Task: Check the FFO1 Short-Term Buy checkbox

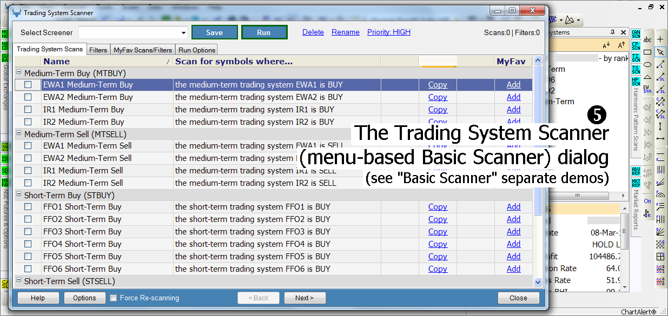Action: pos(28,207)
